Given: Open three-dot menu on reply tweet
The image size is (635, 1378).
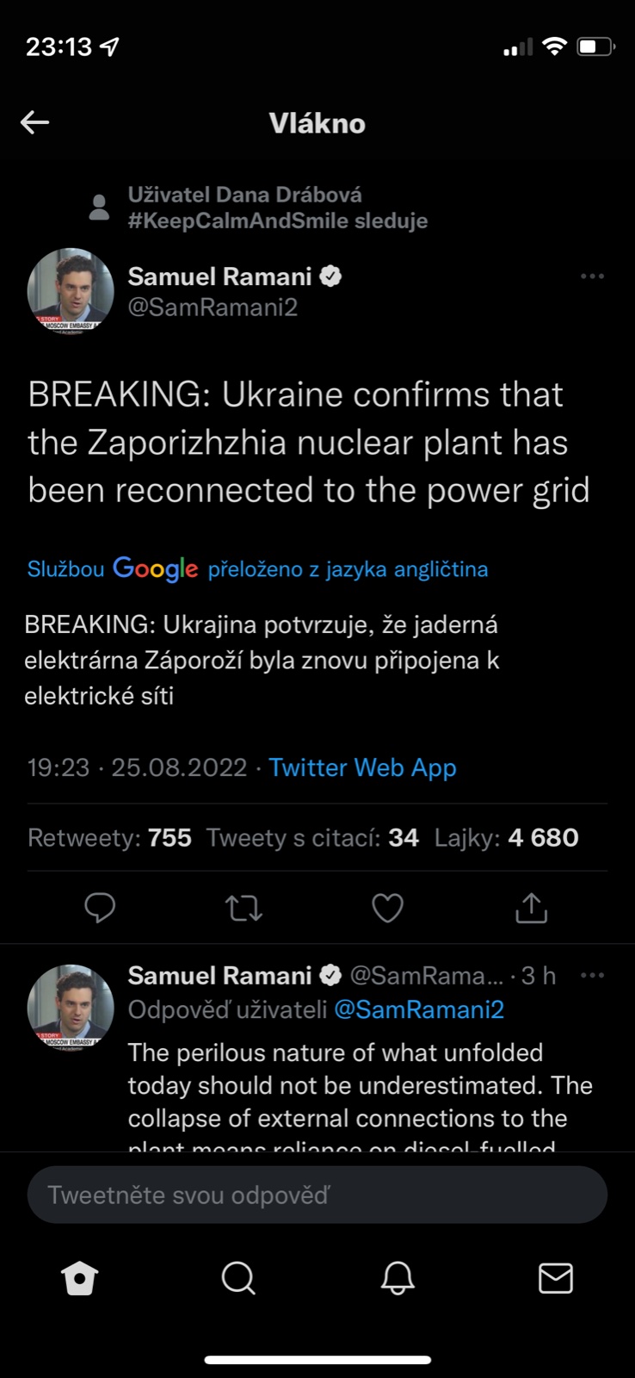Looking at the screenshot, I should pyautogui.click(x=592, y=975).
